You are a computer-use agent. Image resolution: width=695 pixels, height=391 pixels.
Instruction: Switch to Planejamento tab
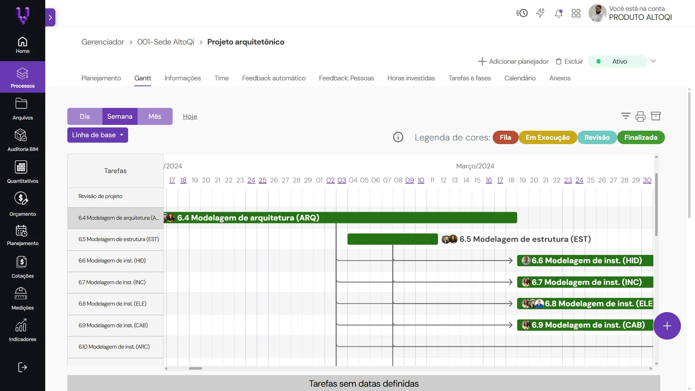point(101,78)
